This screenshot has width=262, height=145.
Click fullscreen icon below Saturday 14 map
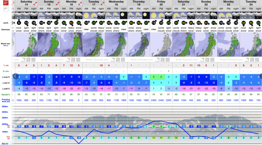click(33, 59)
